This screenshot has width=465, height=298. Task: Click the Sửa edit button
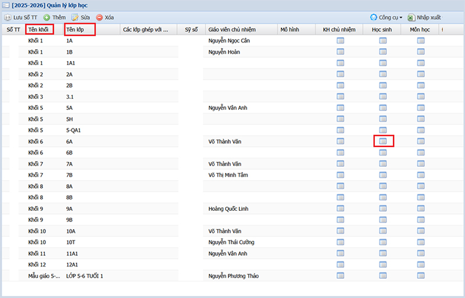(x=81, y=17)
